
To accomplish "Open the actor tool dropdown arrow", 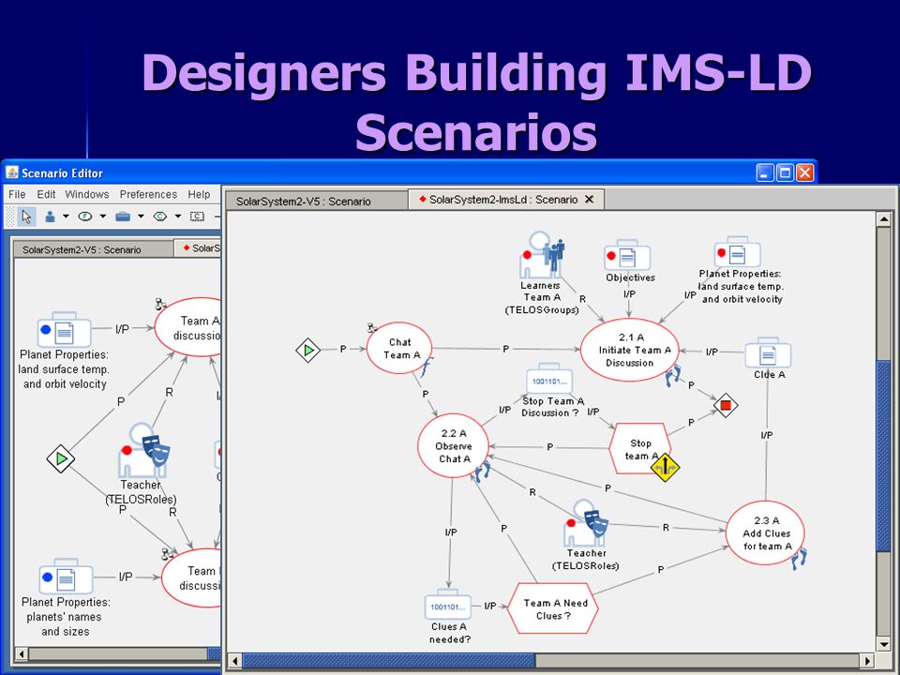I will pyautogui.click(x=66, y=217).
